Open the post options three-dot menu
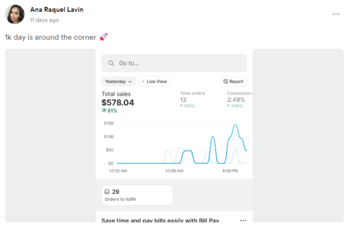345x226 pixels. [336, 14]
